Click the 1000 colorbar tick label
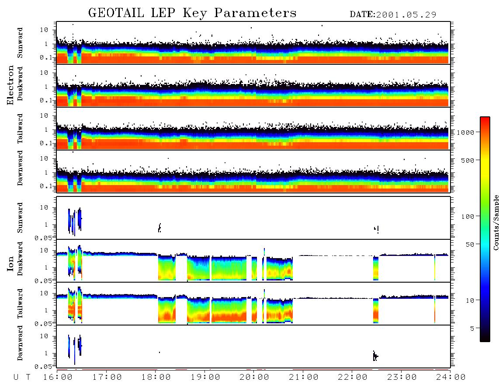The image size is (499, 385). 465,132
